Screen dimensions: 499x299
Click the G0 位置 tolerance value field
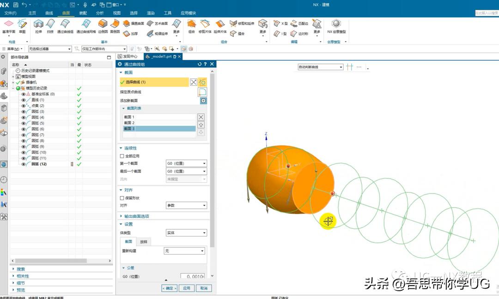pos(194,276)
